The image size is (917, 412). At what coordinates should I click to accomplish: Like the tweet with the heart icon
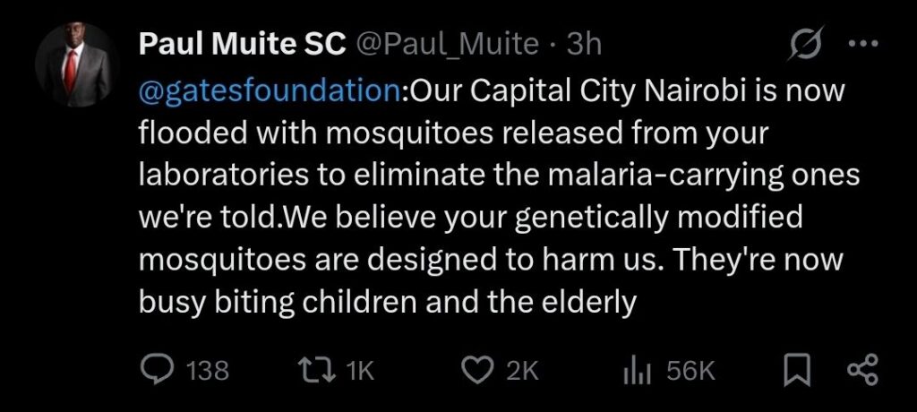tap(478, 370)
